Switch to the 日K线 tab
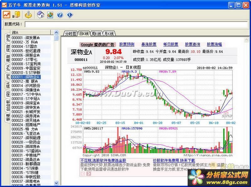251x187 pixels. point(84,33)
